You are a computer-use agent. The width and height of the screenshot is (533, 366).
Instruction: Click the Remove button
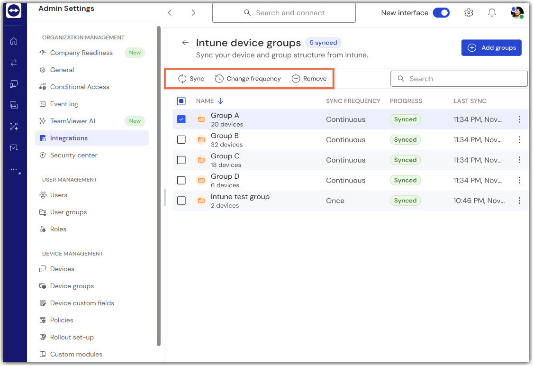(309, 79)
